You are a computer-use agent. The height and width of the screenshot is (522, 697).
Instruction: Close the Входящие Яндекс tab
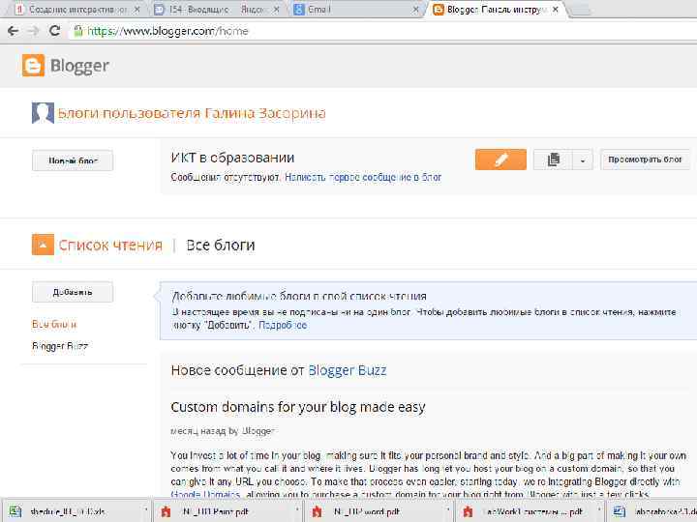coord(276,9)
